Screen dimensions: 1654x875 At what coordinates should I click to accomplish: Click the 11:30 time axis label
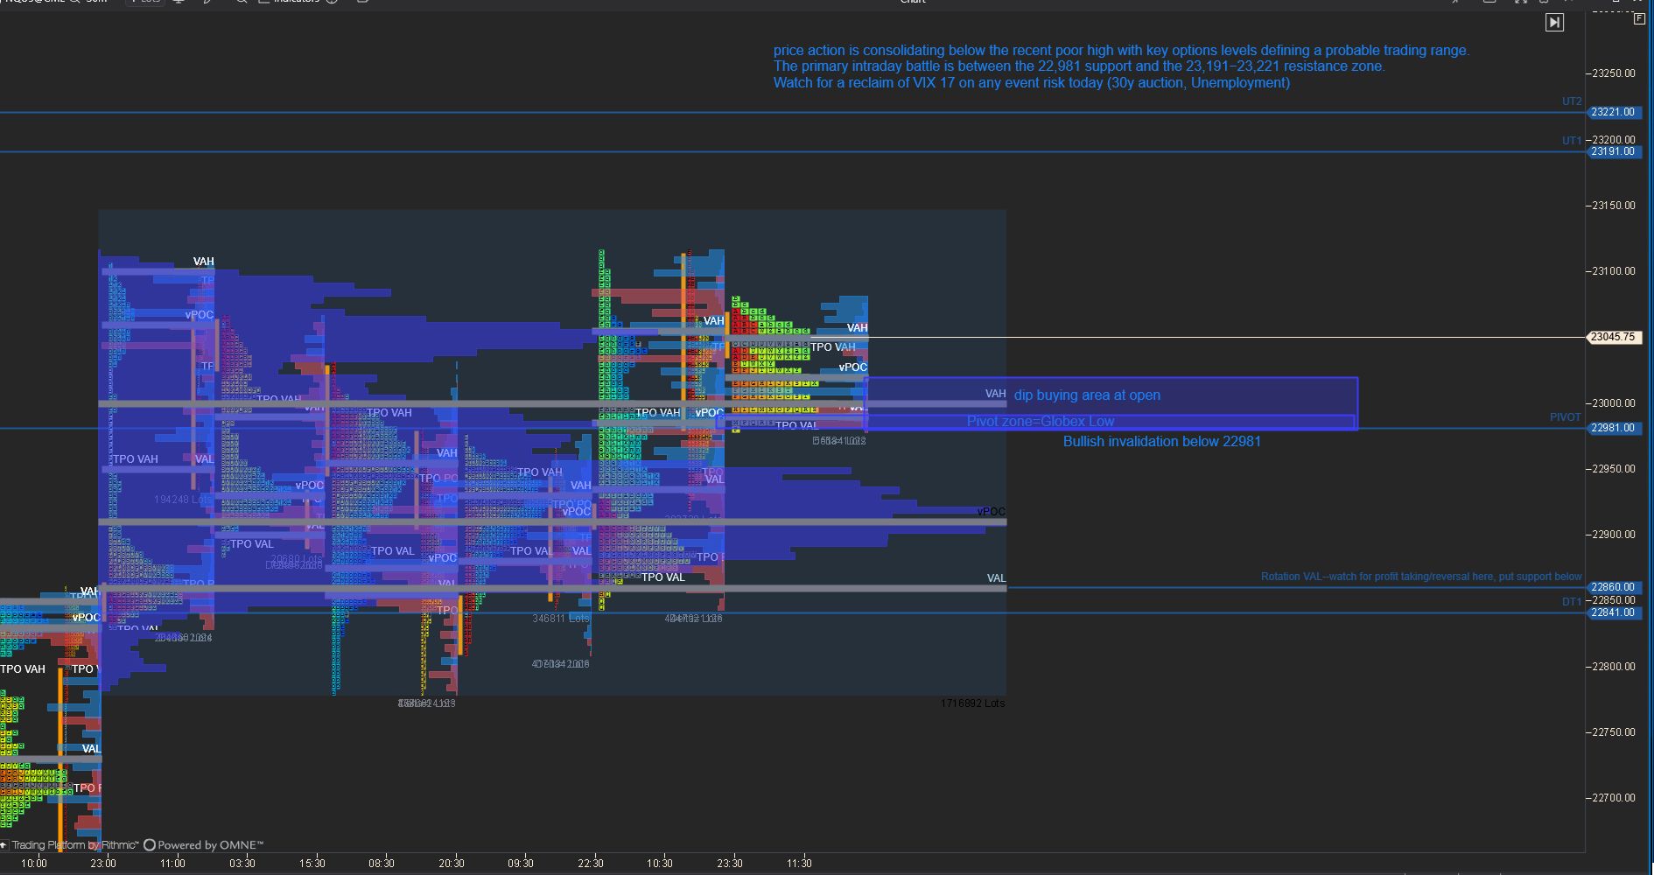click(x=799, y=864)
